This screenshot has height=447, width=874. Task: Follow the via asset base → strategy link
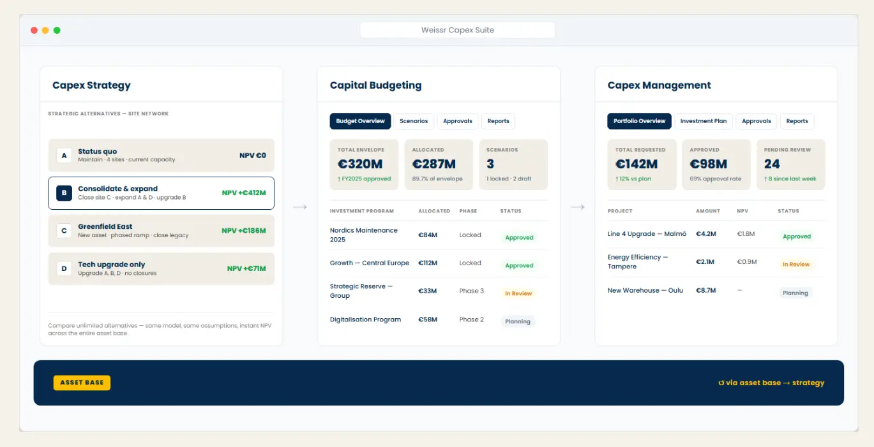pos(771,383)
